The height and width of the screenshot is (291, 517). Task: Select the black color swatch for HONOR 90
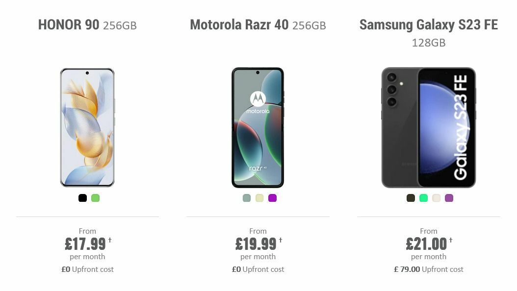pyautogui.click(x=81, y=198)
